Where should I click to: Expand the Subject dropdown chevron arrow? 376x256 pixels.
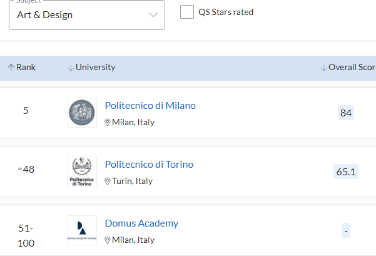click(x=153, y=15)
